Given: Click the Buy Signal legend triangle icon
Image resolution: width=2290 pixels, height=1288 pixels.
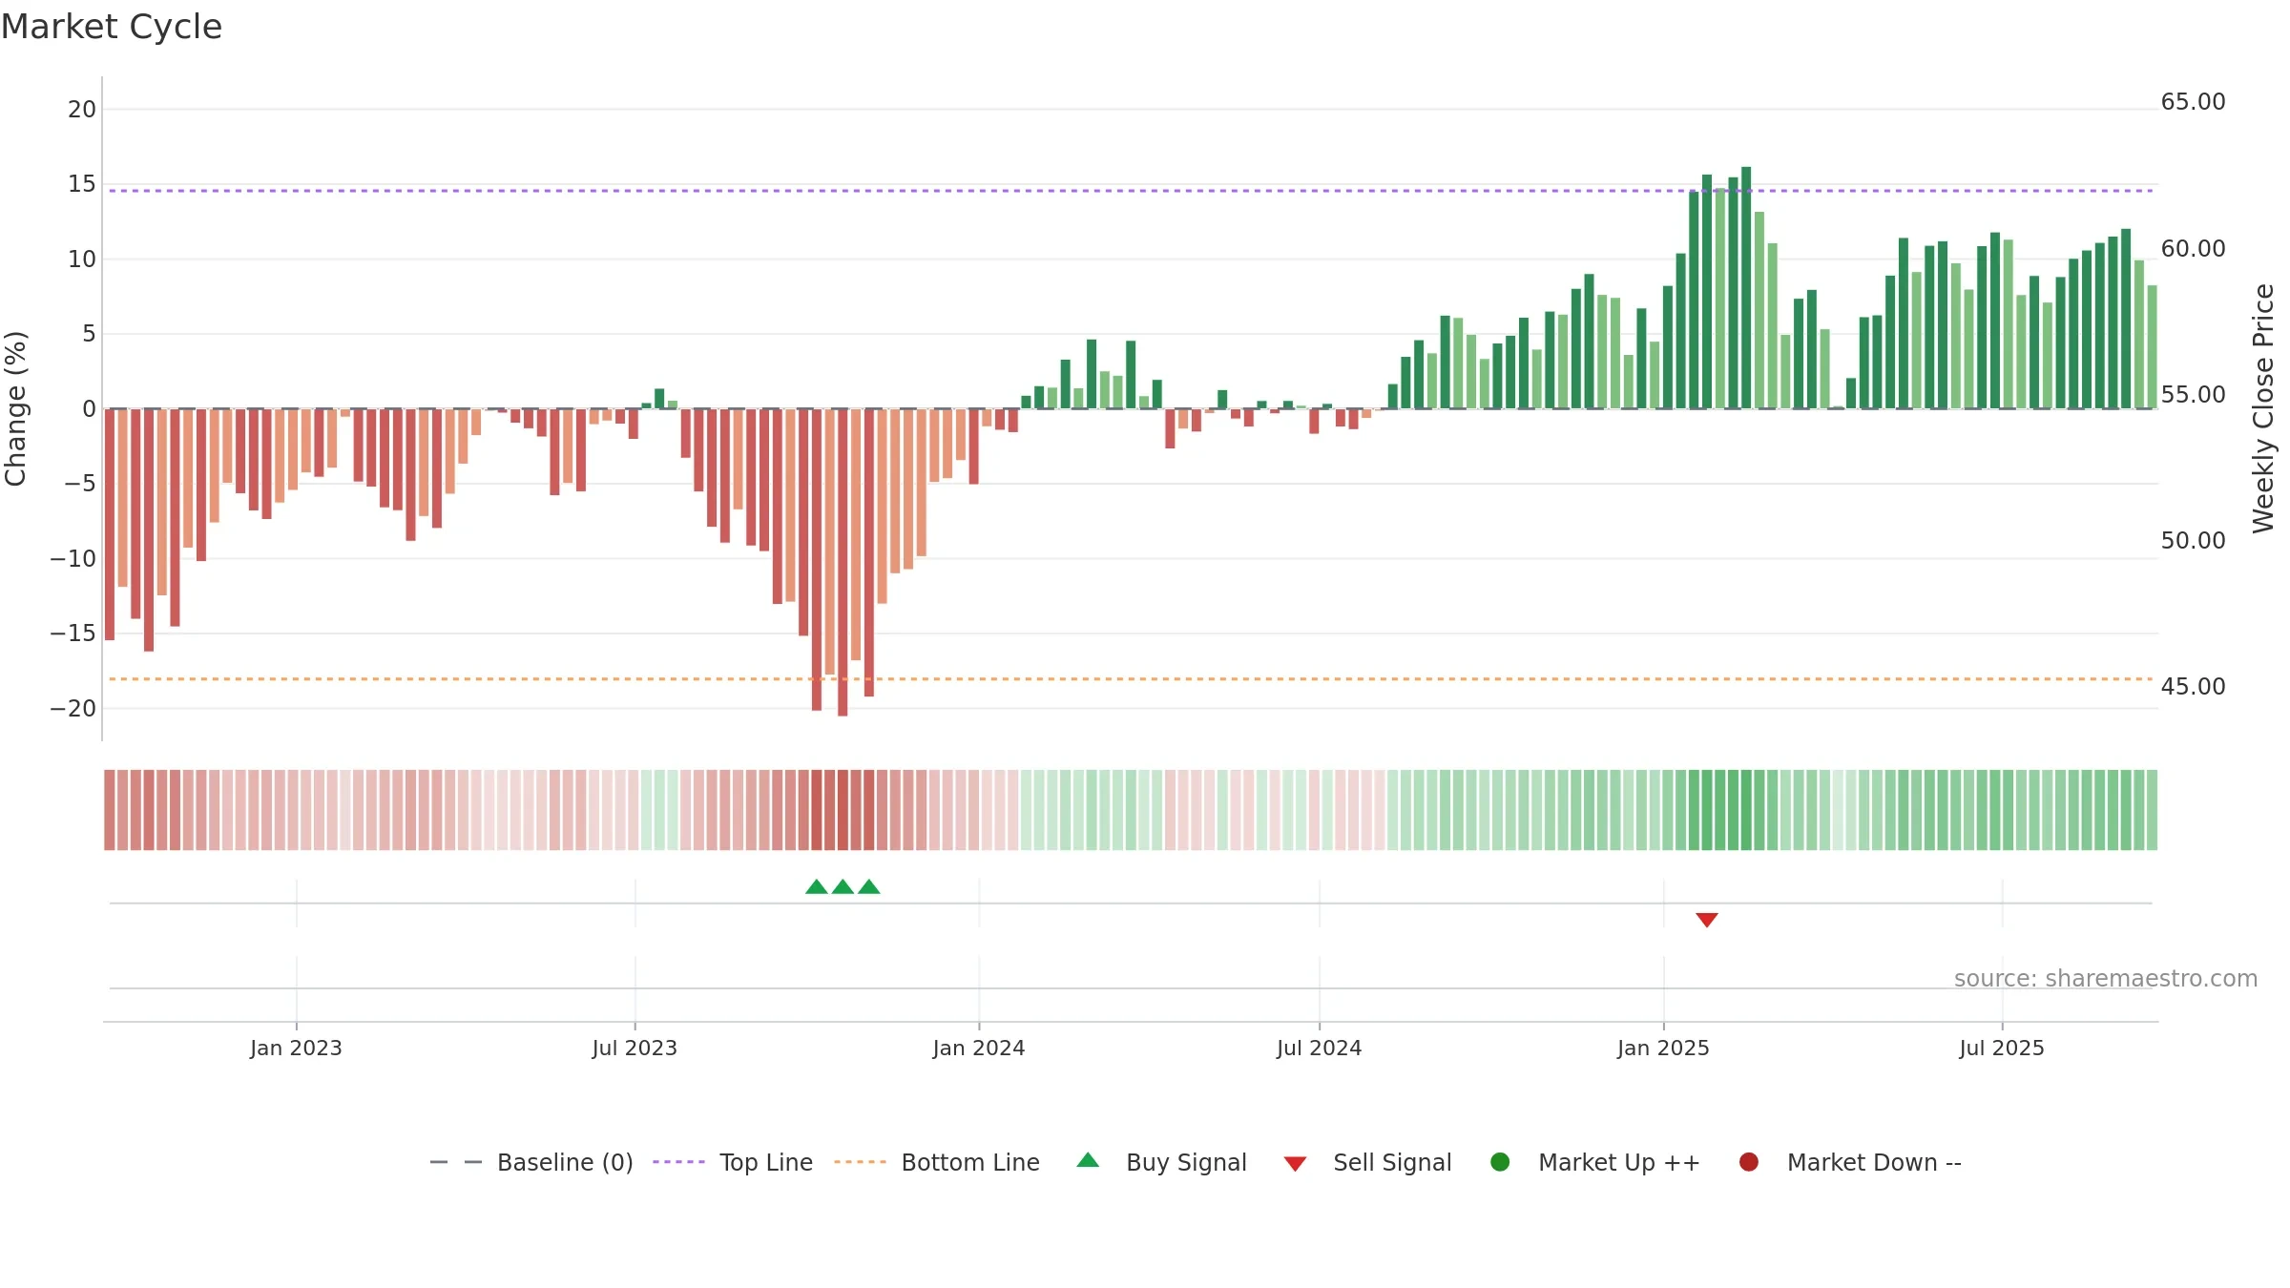Looking at the screenshot, I should (x=1088, y=1160).
